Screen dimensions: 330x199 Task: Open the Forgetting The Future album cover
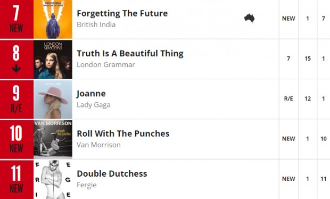[53, 19]
